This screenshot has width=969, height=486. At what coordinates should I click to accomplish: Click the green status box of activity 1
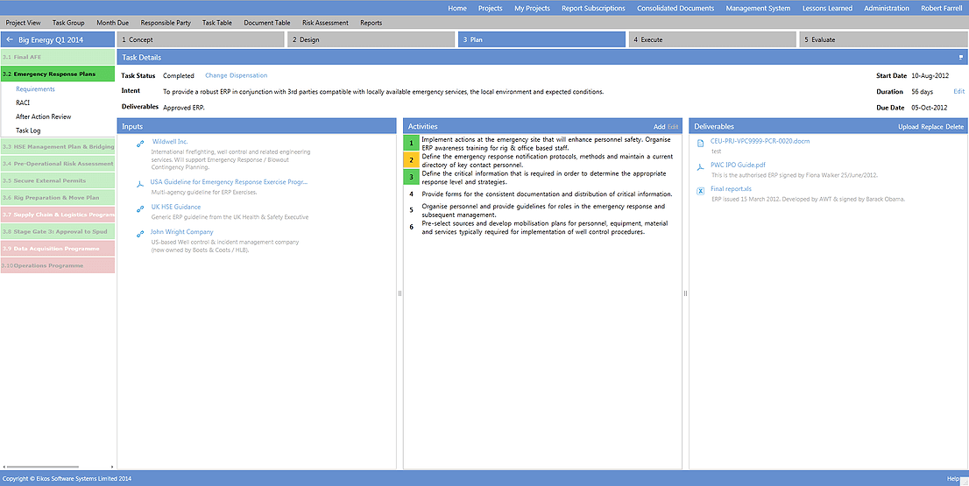pyautogui.click(x=412, y=142)
